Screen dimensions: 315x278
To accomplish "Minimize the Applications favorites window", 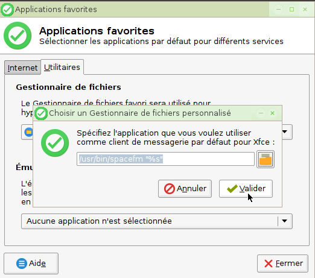I will 278,9.
